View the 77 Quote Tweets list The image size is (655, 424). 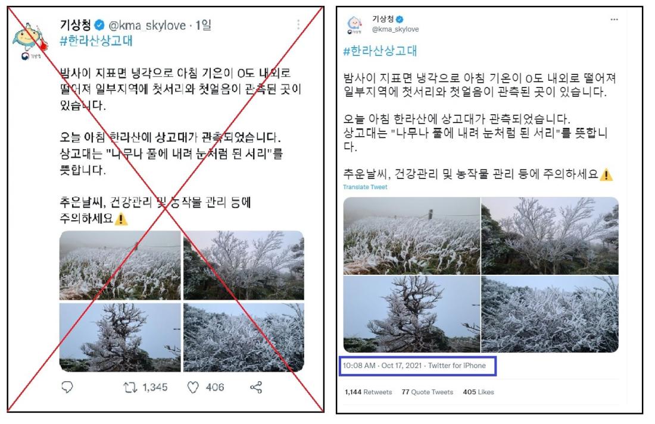(x=428, y=392)
